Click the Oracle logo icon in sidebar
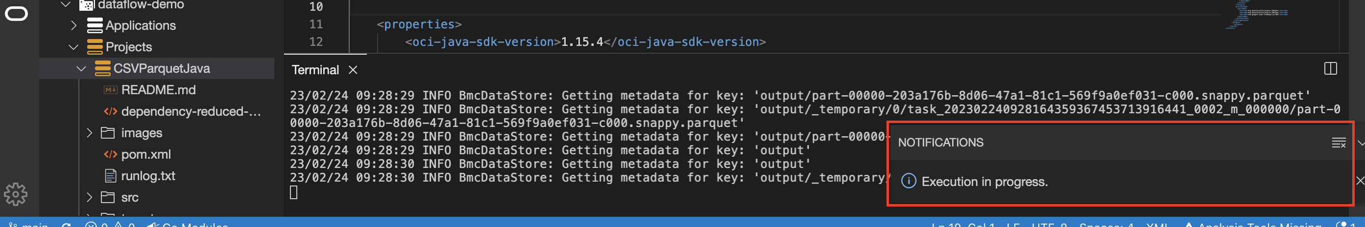 pos(16,14)
